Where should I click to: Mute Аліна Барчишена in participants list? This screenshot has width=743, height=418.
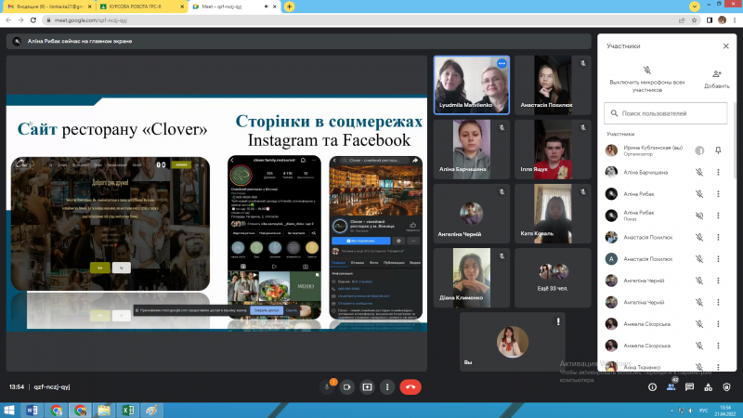699,172
